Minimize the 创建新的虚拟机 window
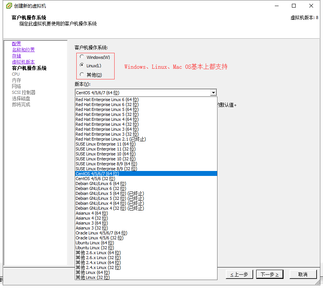The width and height of the screenshot is (323, 288). pyautogui.click(x=277, y=6)
